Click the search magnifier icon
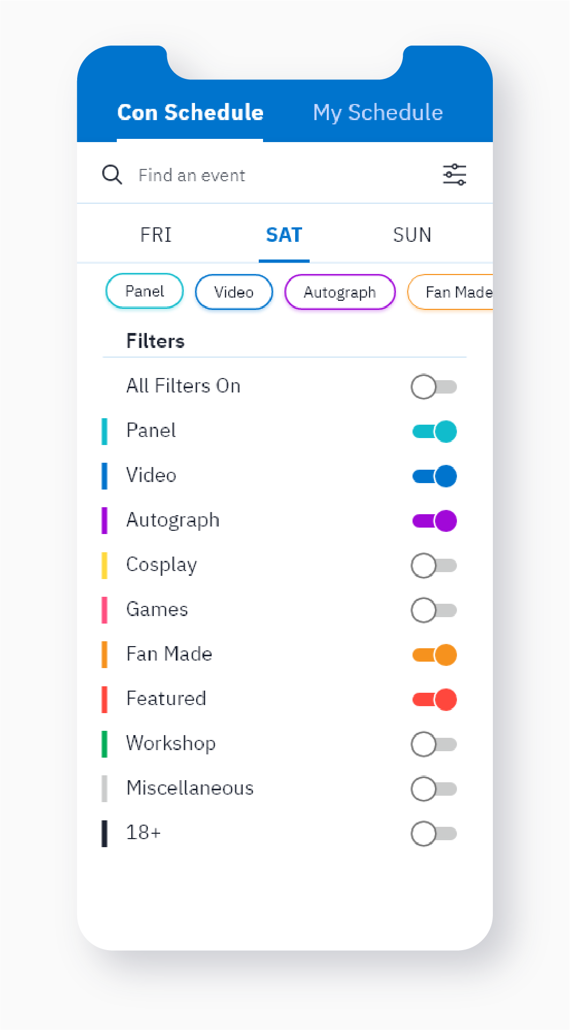 coord(112,175)
